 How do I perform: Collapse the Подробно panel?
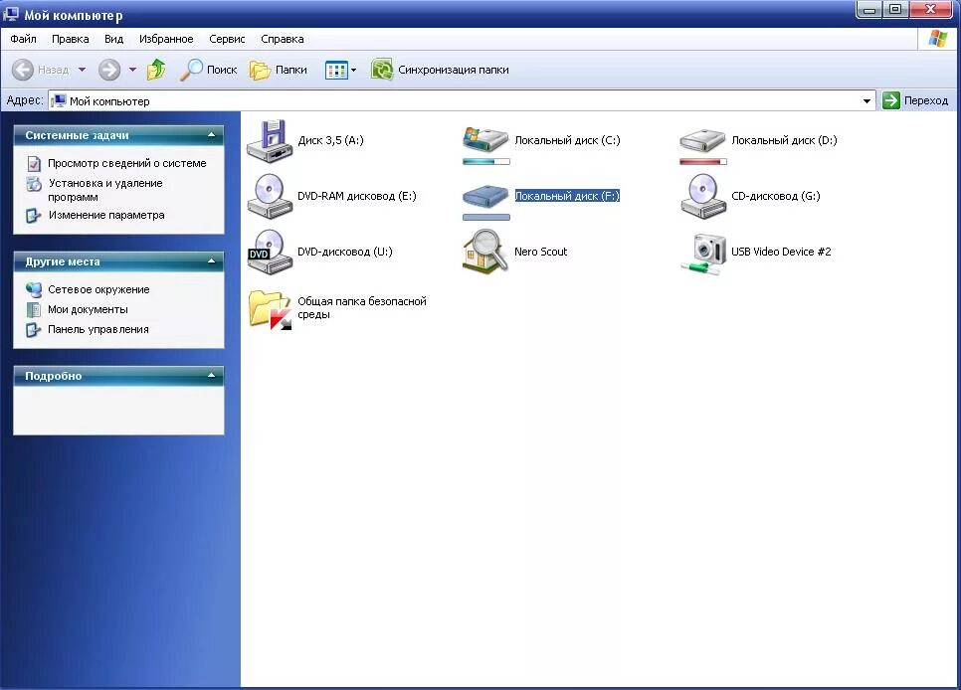(x=212, y=375)
